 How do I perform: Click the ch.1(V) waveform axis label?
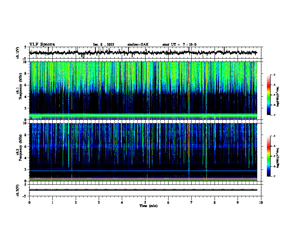coord(18,53)
